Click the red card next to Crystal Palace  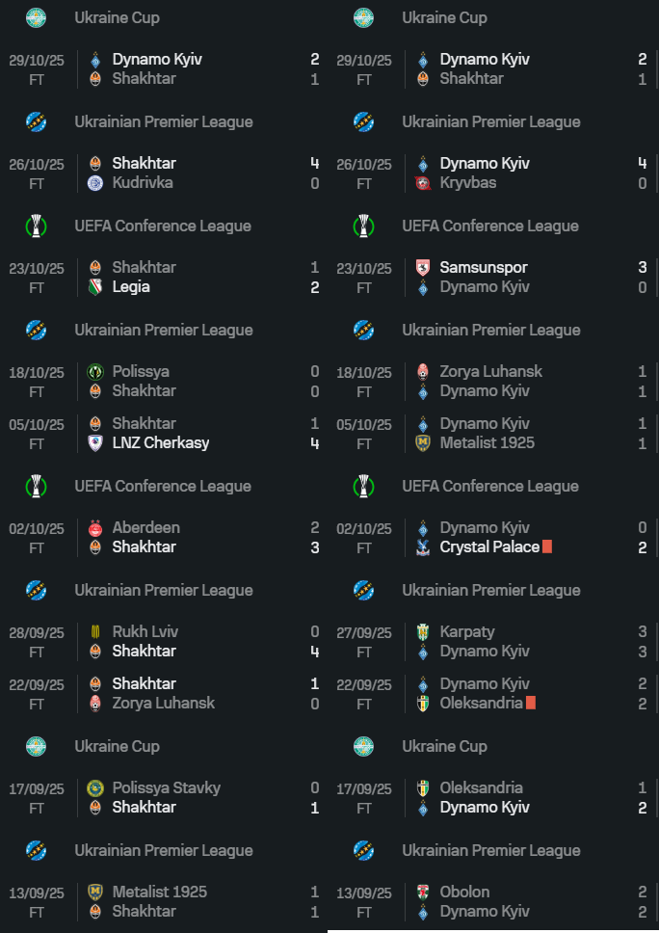coord(547,547)
